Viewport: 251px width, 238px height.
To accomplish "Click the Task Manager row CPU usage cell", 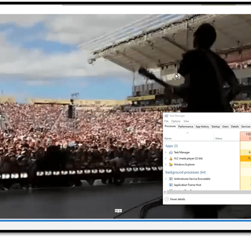I will pos(245,152).
